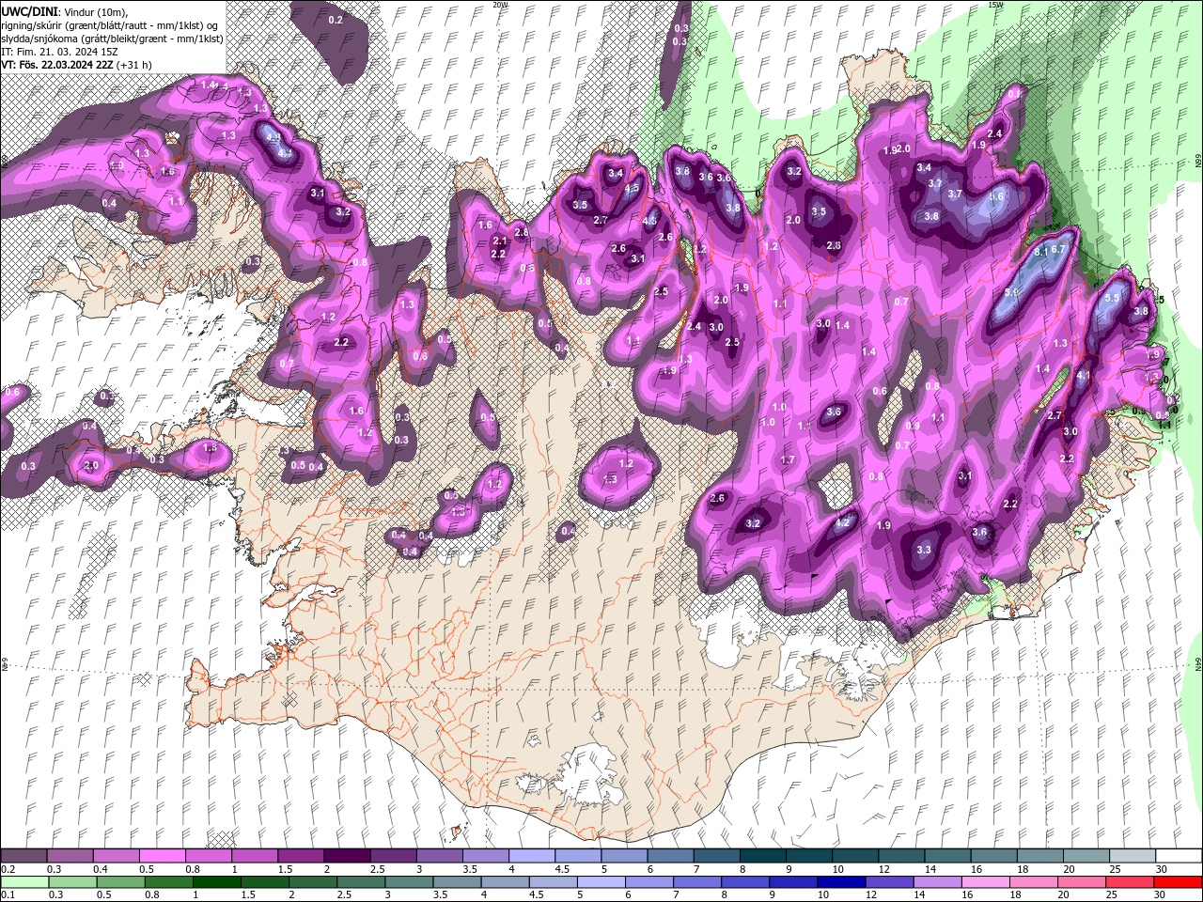
Task: Select the bright pink snow swatch labeled 0.5
Action: click(x=162, y=856)
